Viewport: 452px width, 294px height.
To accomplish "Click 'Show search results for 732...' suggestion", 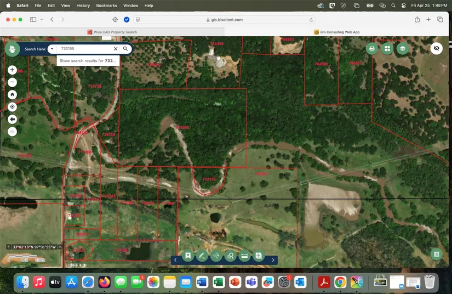I will pyautogui.click(x=88, y=61).
